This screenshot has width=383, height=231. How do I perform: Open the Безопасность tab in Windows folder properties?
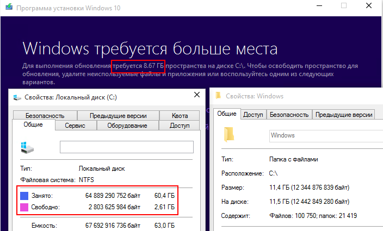click(289, 115)
